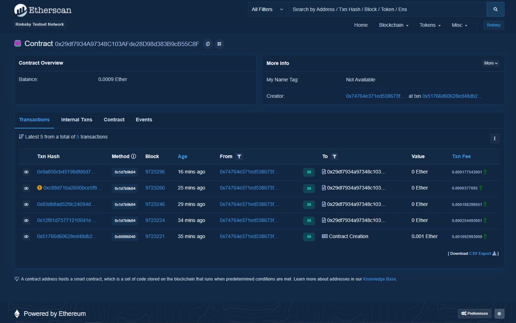Image resolution: width=516 pixels, height=323 pixels.
Task: Expand the Misc menu
Action: (x=459, y=25)
